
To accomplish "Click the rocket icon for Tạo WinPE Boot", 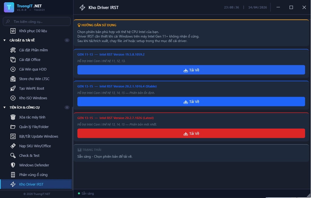I will pos(13,88).
